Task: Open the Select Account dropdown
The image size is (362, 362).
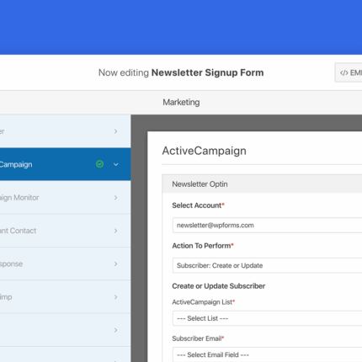Action: [x=267, y=225]
